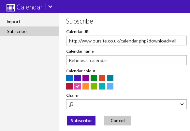Click the purple Subscribe button
190x131 pixels.
81,121
